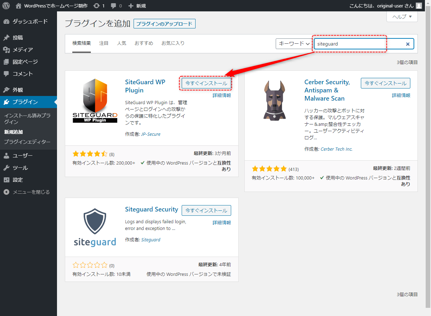The image size is (431, 316).
Task: Click the Siteguard Security shield logo
Action: pyautogui.click(x=95, y=228)
